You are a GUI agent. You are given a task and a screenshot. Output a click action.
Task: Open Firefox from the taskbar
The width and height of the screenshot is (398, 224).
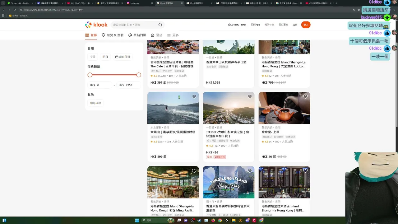pos(213,220)
